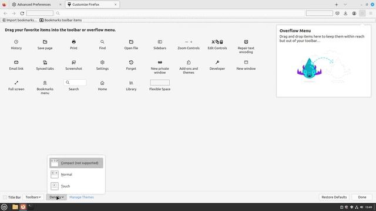Open the system start menu
The width and height of the screenshot is (376, 211).
[4, 207]
